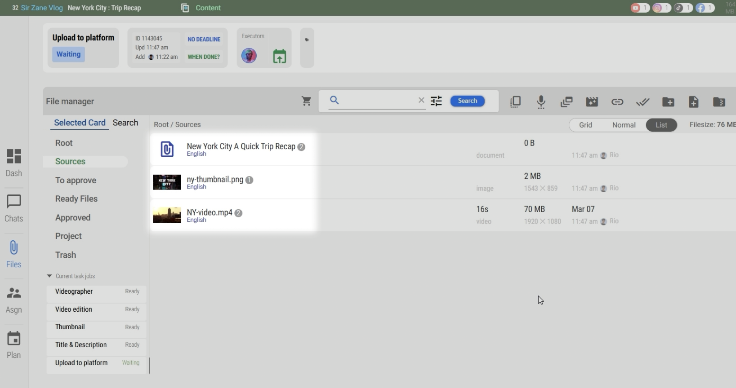Click the AI movie clapper icon
736x388 pixels.
click(592, 102)
